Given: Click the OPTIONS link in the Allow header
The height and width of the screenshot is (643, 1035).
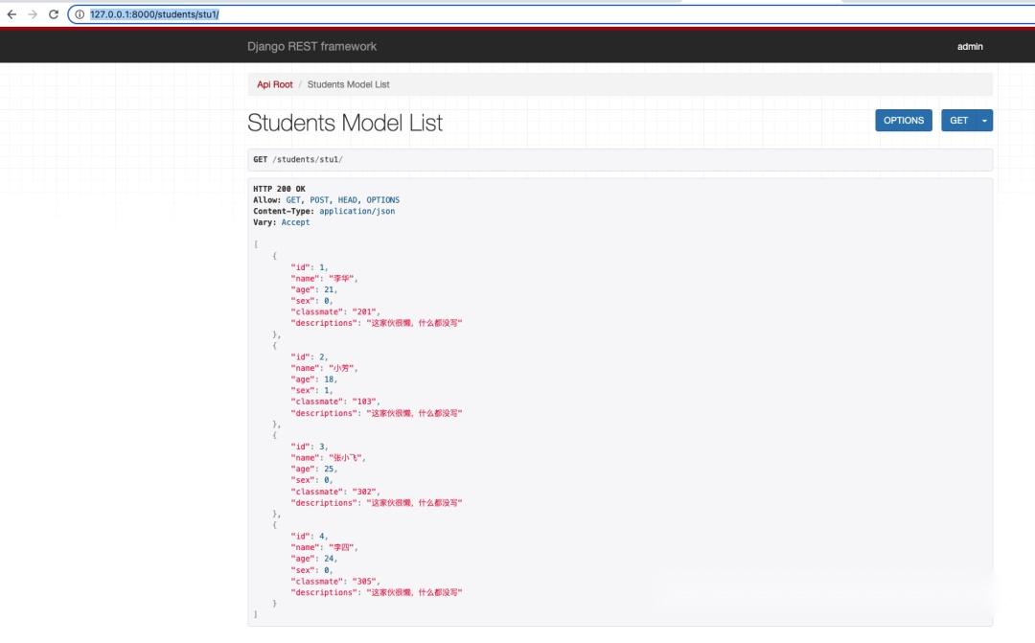Looking at the screenshot, I should click(x=383, y=199).
